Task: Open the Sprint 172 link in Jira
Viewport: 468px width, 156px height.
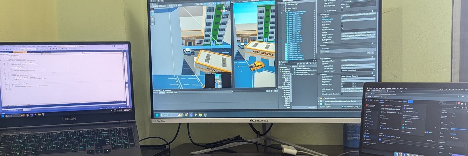Action: pos(453,134)
